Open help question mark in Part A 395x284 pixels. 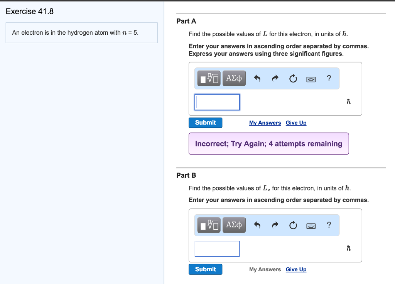pyautogui.click(x=329, y=79)
